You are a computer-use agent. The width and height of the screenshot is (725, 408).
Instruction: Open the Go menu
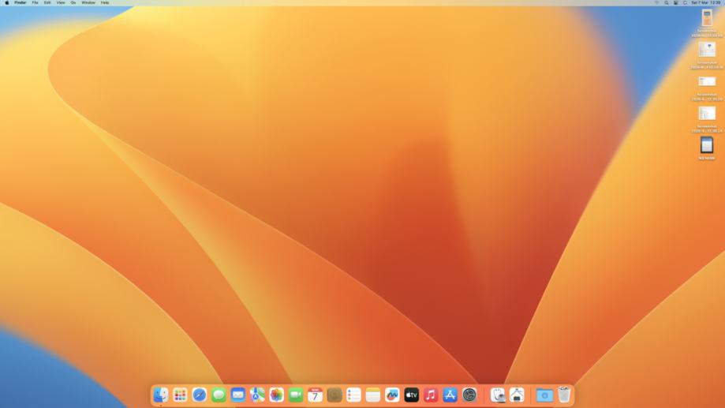click(x=73, y=3)
